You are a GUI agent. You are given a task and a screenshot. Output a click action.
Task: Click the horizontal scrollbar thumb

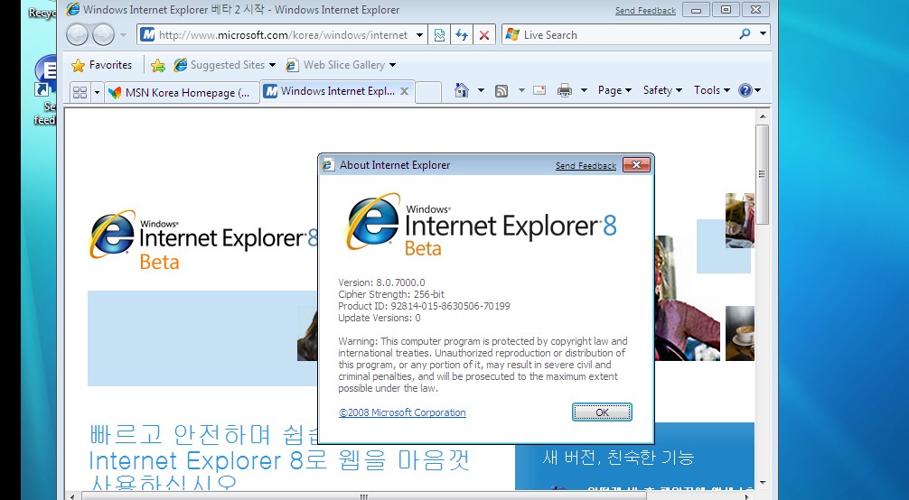364,496
